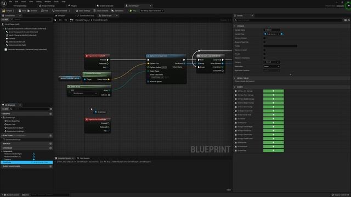Navigate forward in graph history
The width and height of the screenshot is (351, 197).
(x=65, y=20)
